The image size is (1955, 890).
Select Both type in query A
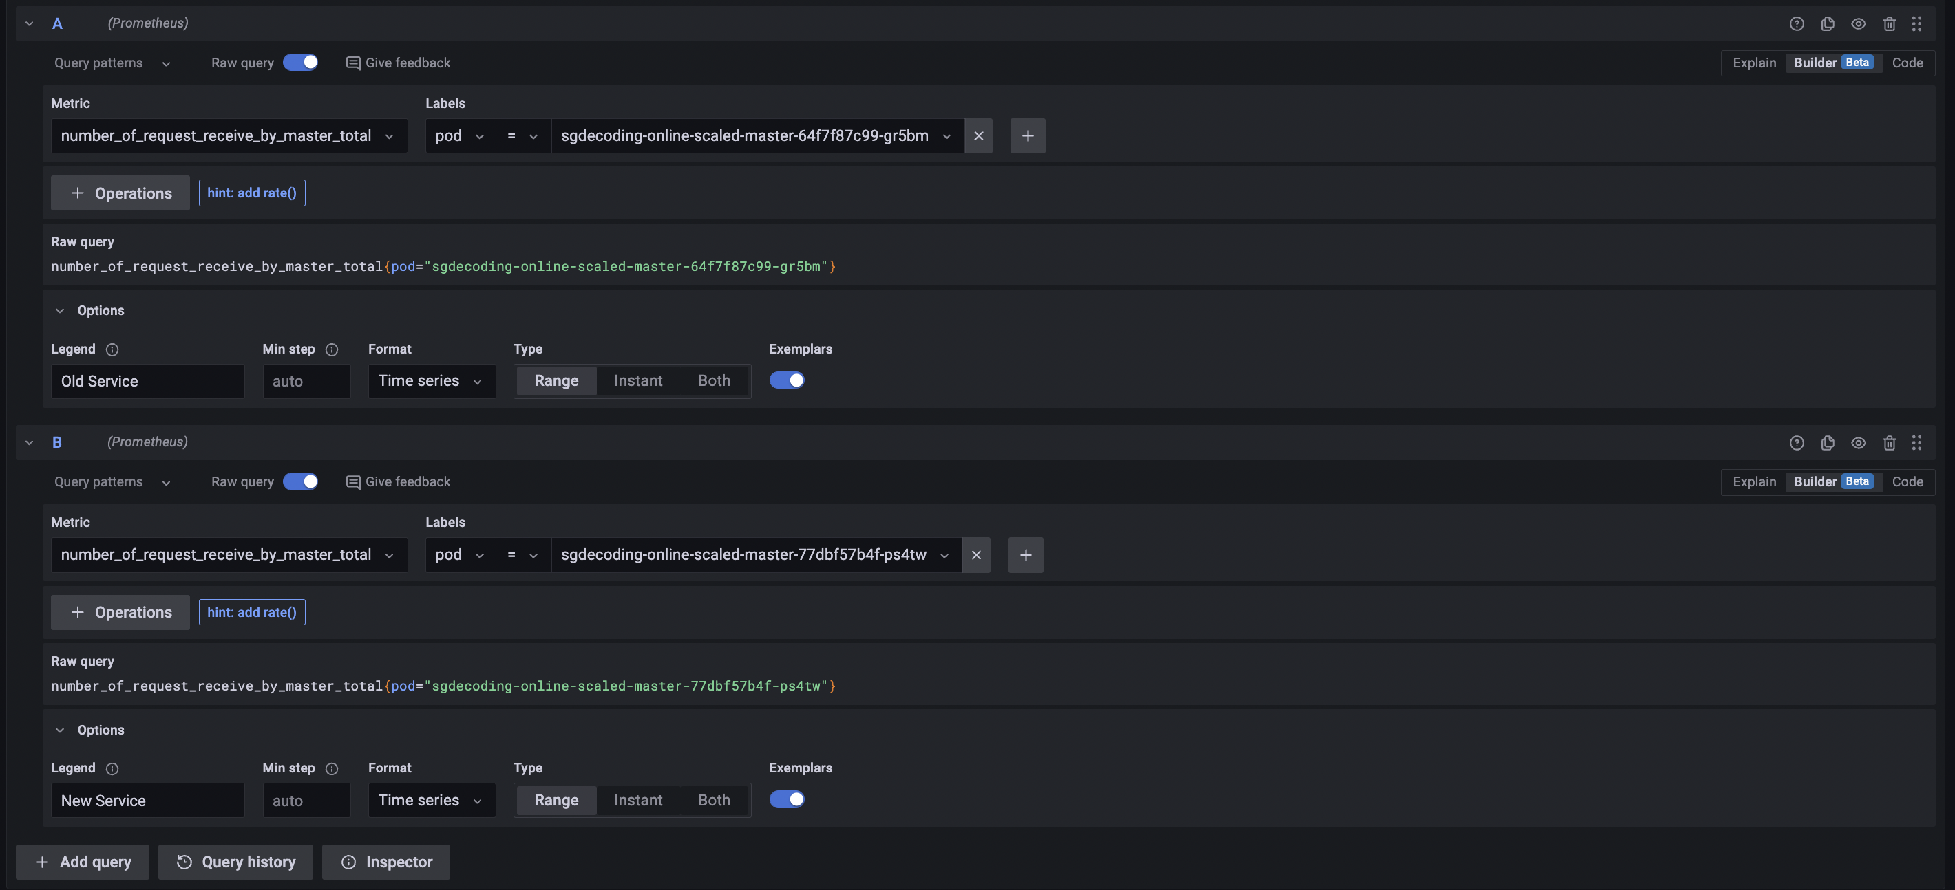(714, 380)
